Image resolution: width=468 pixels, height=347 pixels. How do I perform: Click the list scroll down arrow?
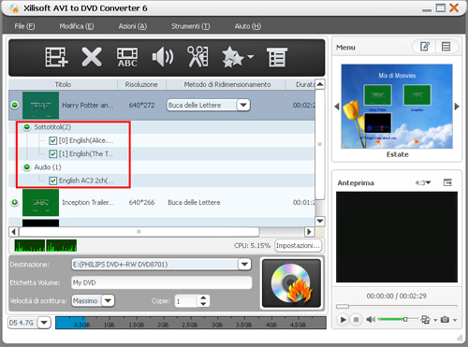coord(320,222)
